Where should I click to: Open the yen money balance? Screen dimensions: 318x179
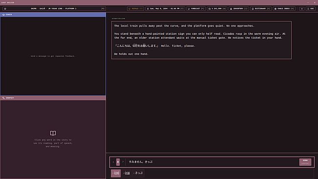click(217, 9)
